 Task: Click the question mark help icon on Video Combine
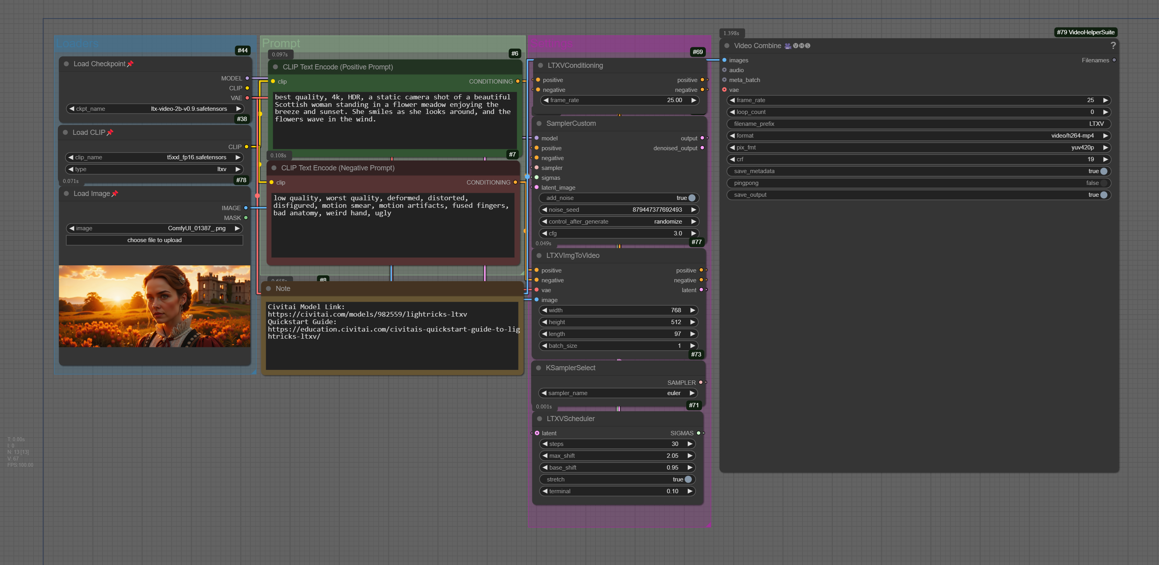pyautogui.click(x=1112, y=45)
